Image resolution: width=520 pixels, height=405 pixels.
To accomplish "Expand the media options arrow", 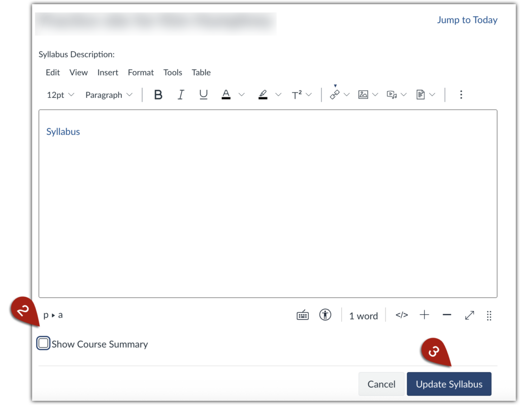I will [404, 95].
